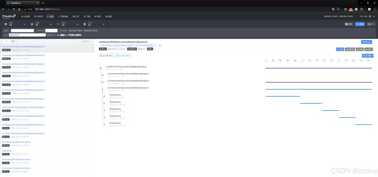378x177 pixels.
Task: Click the blue export button above timeline
Action: point(368,56)
